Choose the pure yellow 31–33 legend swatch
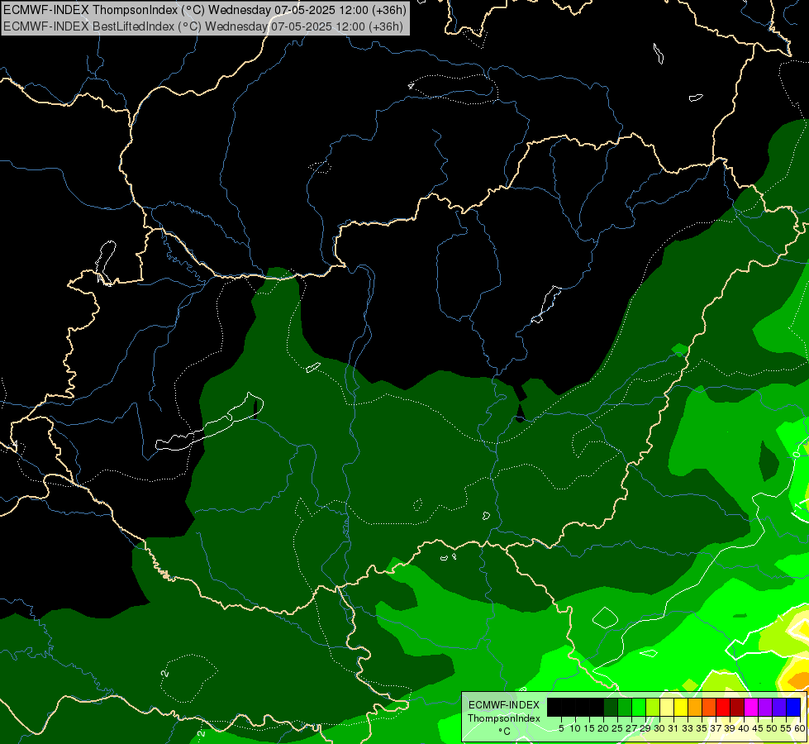 coord(681,708)
